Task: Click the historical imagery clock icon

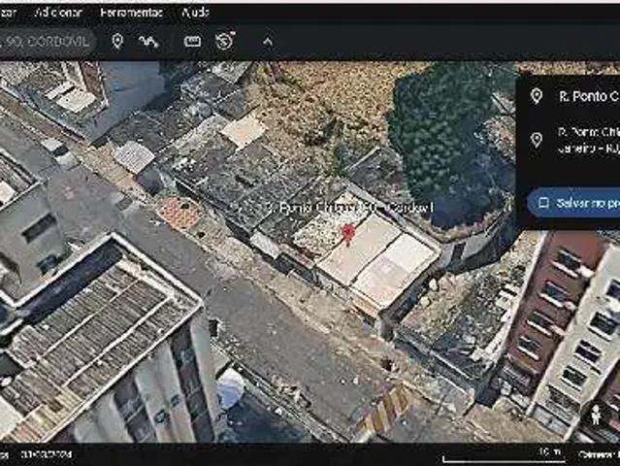Action: pyautogui.click(x=225, y=41)
